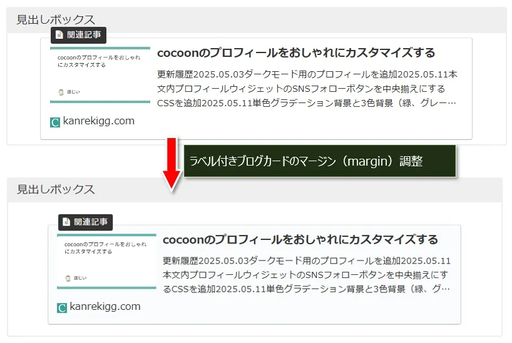
Task: Click the document icon in the first 関連記事 label
Action: pyautogui.click(x=59, y=35)
